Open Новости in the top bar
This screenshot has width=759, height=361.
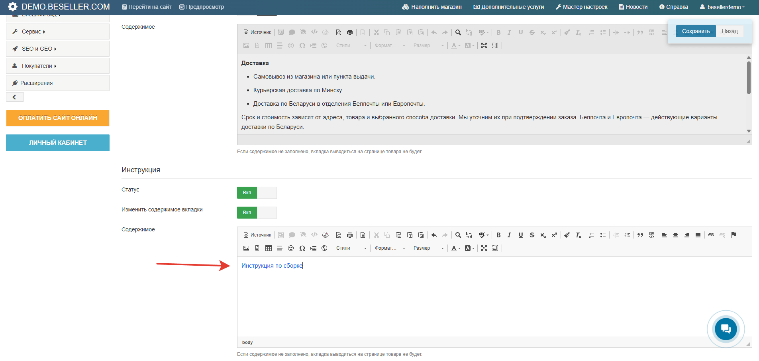pyautogui.click(x=633, y=7)
